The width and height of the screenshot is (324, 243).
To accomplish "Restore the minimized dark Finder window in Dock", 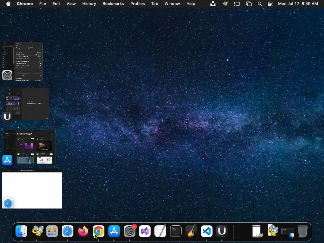I will (x=287, y=232).
